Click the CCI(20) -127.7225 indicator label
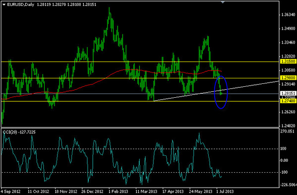Image resolution: width=297 pixels, height=195 pixels. [x=19, y=132]
